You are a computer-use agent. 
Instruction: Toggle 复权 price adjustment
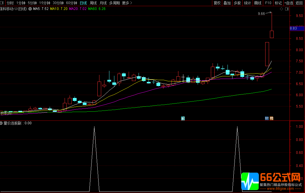[x=217, y=3]
